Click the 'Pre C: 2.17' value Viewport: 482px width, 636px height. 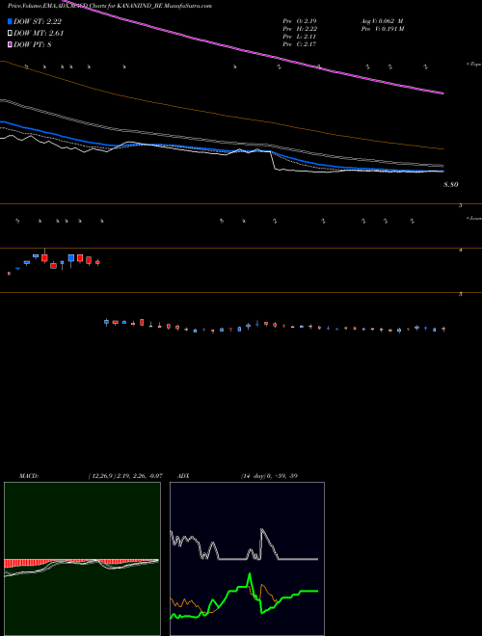(300, 43)
